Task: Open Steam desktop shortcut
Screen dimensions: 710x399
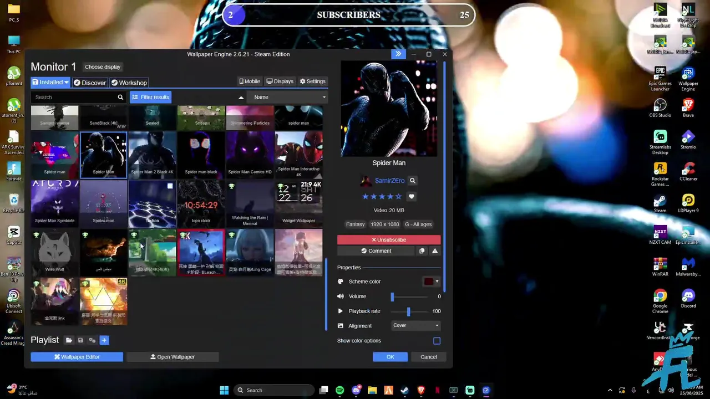Action: click(660, 203)
